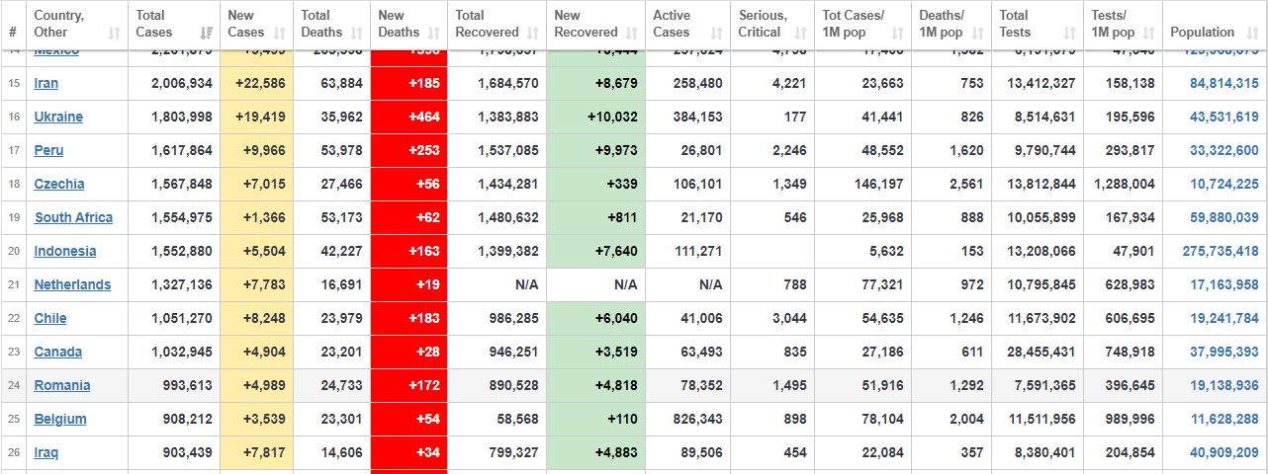
Task: Sort by New Recovered column arrows
Action: click(x=632, y=33)
